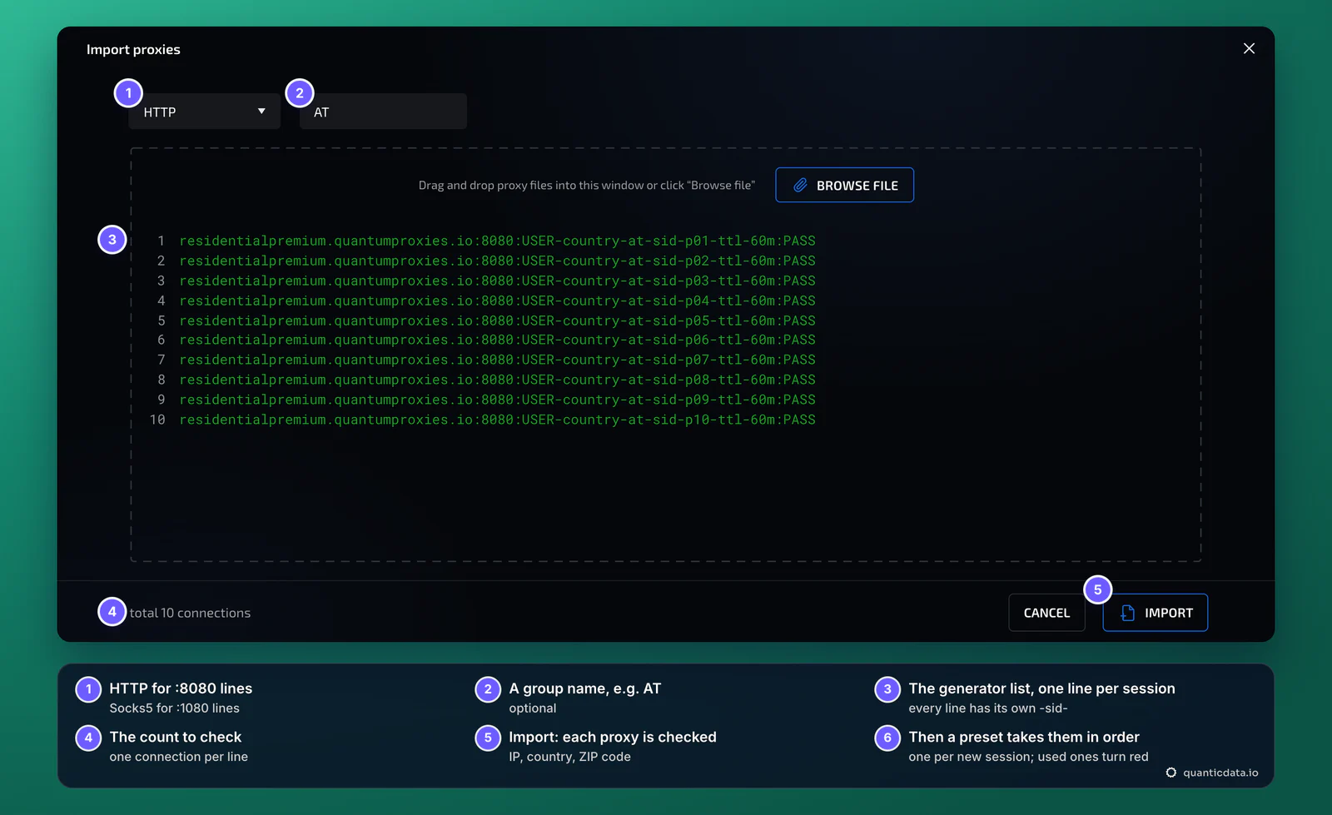
Task: Click the CANCEL button
Action: coord(1046,613)
